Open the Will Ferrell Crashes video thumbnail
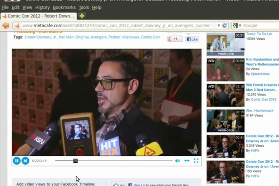This screenshot has height=186, width=279. (x=226, y=95)
